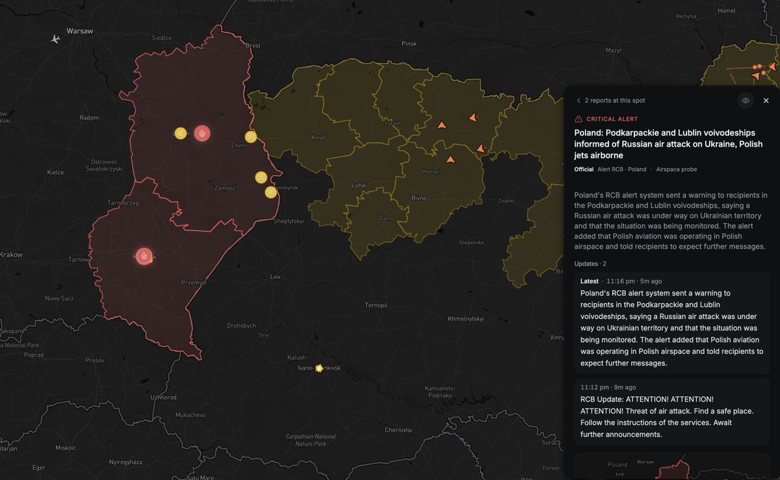
Task: Click the Kalush town label
Action: (296, 358)
